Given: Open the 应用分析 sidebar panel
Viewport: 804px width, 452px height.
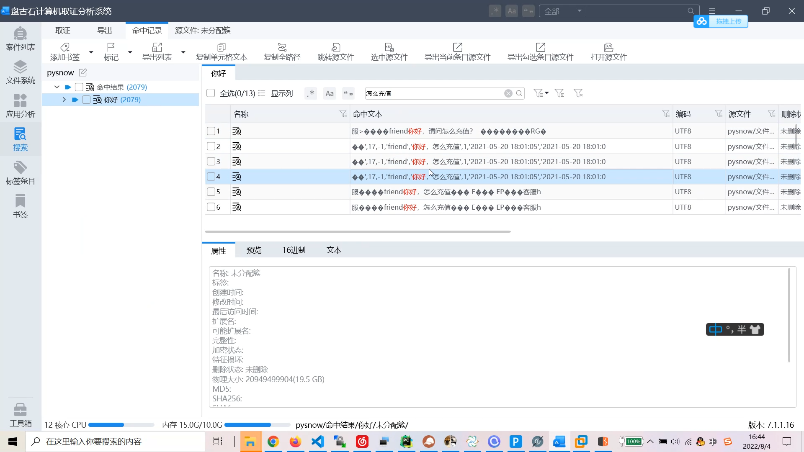Looking at the screenshot, I should [20, 105].
